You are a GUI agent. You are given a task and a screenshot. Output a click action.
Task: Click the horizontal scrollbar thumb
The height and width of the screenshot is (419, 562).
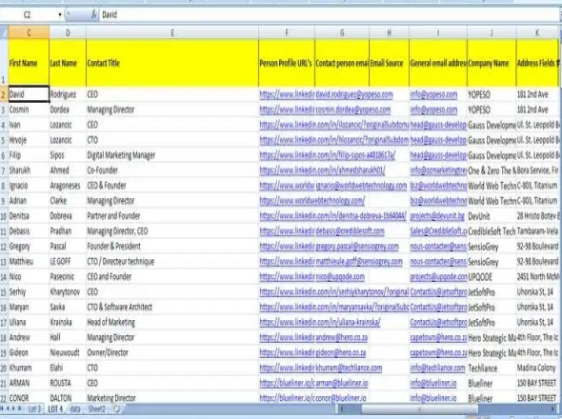point(419,409)
